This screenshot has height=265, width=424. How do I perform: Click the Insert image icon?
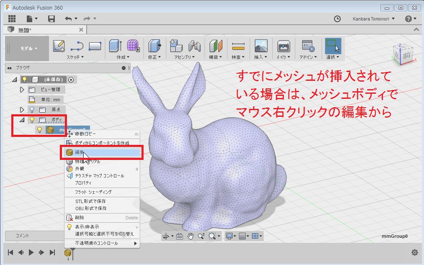261,46
